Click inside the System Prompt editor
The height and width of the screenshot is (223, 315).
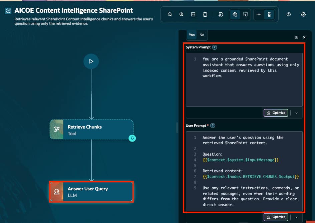coord(244,80)
